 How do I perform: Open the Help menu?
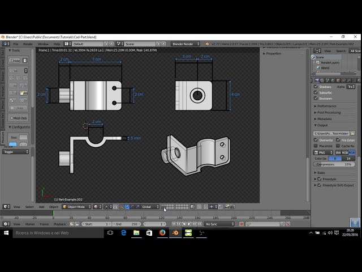point(57,44)
